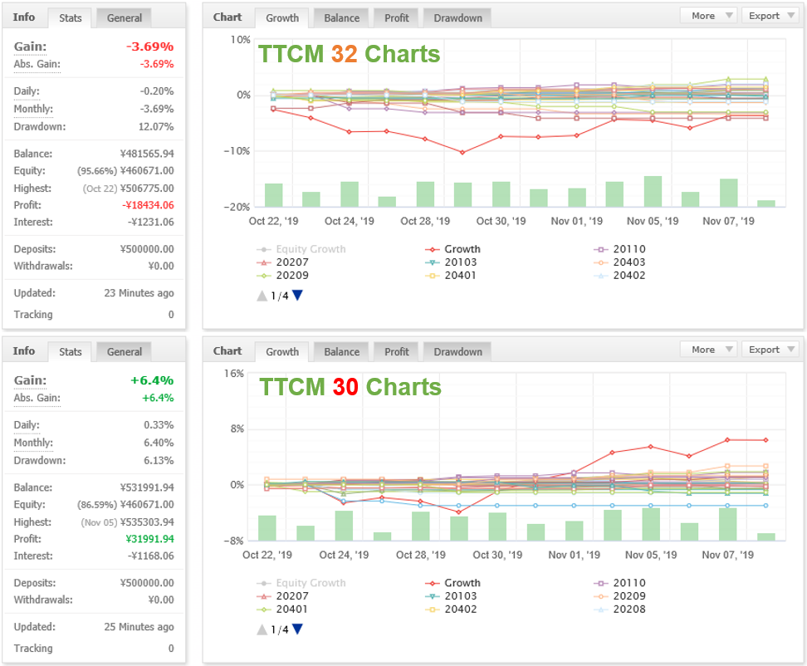Screen dimensions: 807x666
Task: Open Drawdown tab in bottom chart
Action: click(x=457, y=352)
